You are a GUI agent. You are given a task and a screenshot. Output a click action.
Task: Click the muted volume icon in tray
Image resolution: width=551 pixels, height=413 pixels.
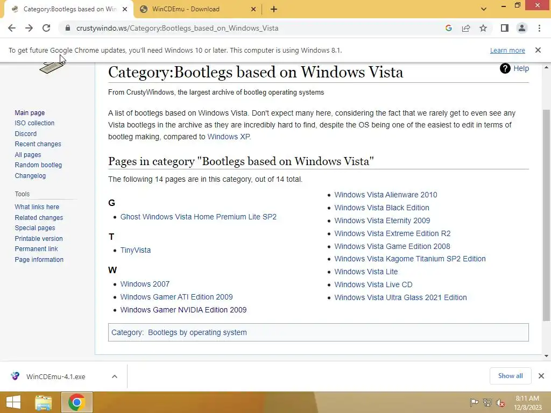(500, 403)
